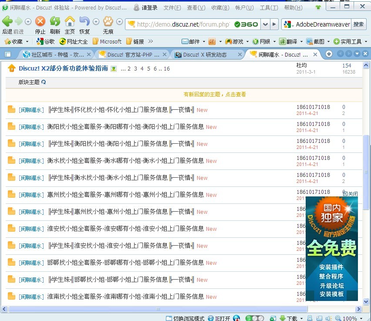Viewport: 371px width, 321px height.
Task: Open the 收藏 favorites dropdown arrow
Action: coord(27,42)
